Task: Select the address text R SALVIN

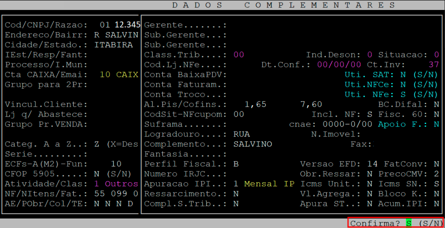Action: tap(116, 35)
